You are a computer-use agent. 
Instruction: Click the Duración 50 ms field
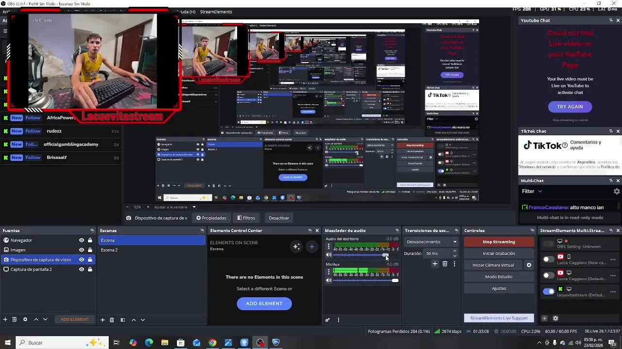(438, 254)
